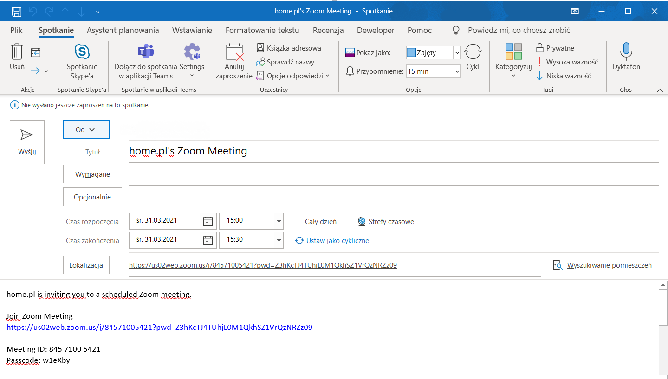The width and height of the screenshot is (668, 379).
Task: Open the Wstawianie tab
Action: pos(192,30)
